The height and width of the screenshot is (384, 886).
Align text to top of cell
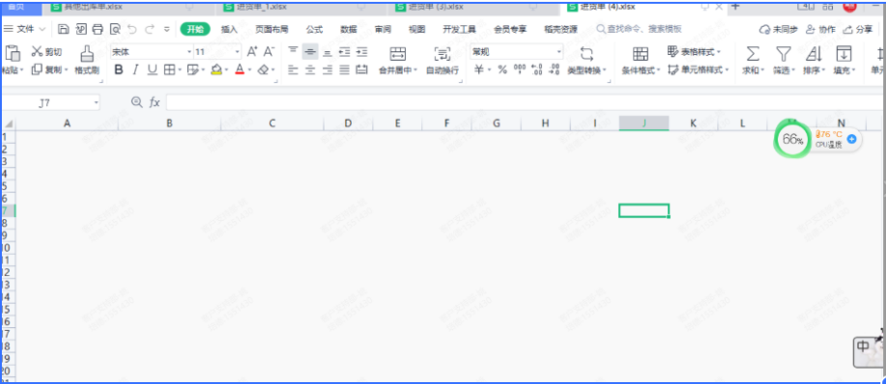coord(293,51)
